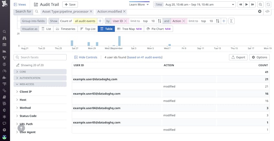274x141 pixels.
Task: Rewind the time range backward
Action: coord(241,5)
